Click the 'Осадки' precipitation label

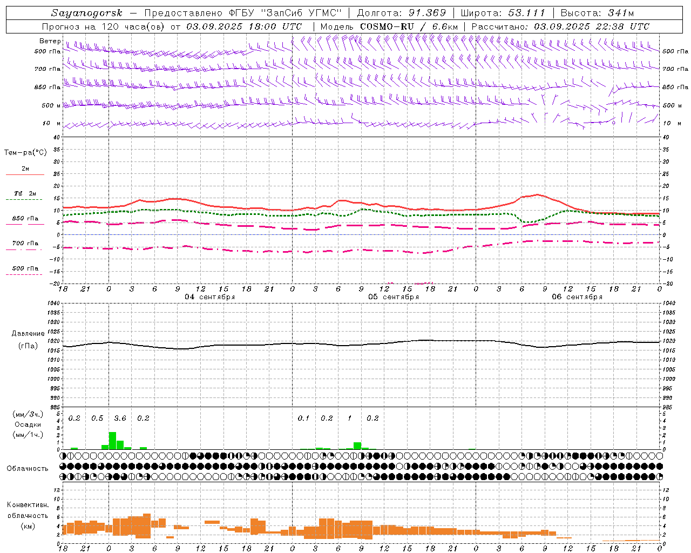[x=28, y=425]
